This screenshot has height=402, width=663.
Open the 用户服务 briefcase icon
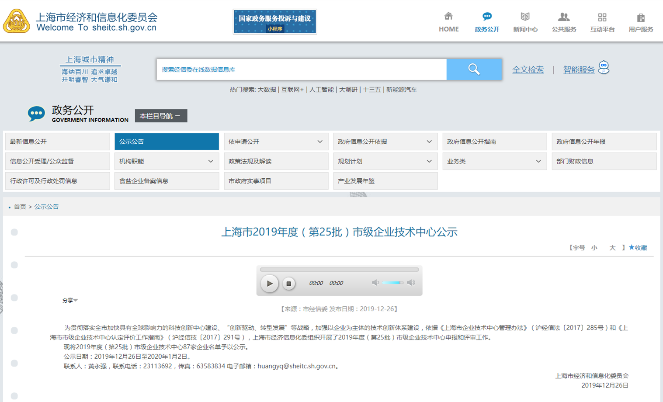point(640,17)
